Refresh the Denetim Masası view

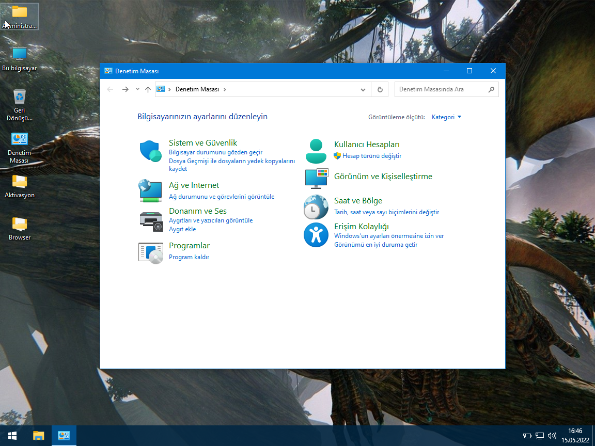380,89
